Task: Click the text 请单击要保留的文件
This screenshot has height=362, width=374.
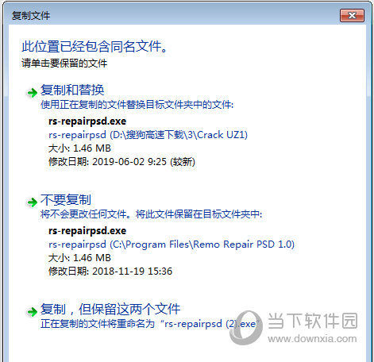Action: click(x=64, y=64)
